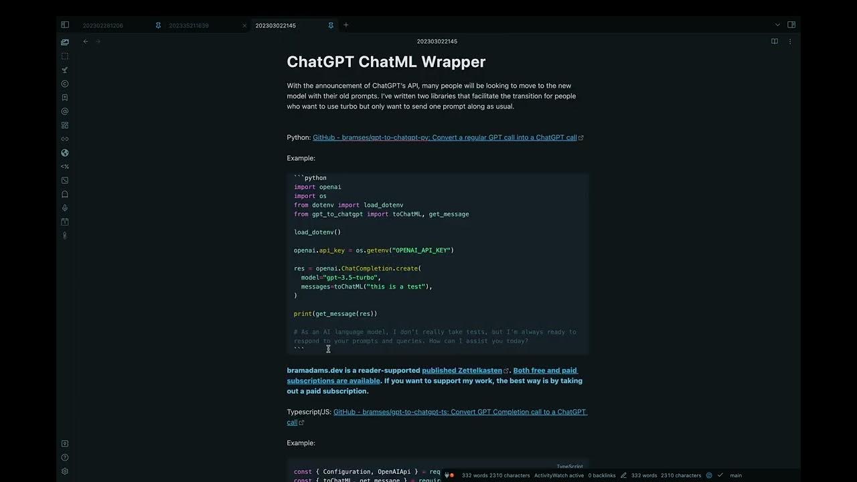Click the at-sign icon in the ribbon

65,111
